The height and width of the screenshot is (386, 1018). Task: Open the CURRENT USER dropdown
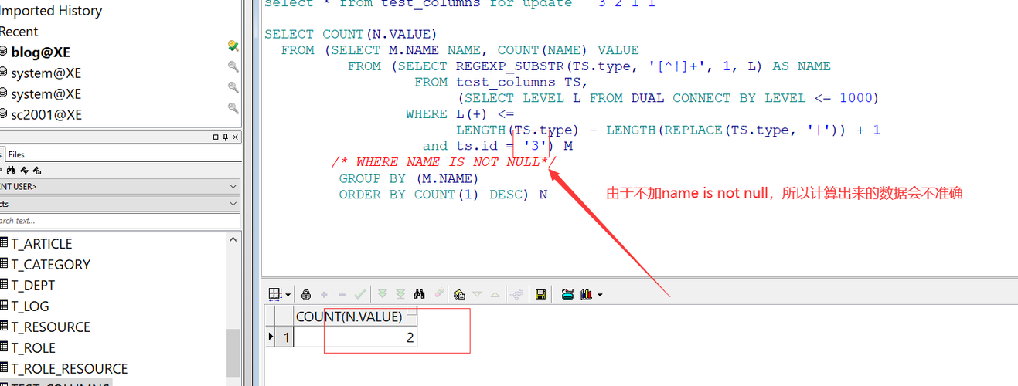[120, 187]
